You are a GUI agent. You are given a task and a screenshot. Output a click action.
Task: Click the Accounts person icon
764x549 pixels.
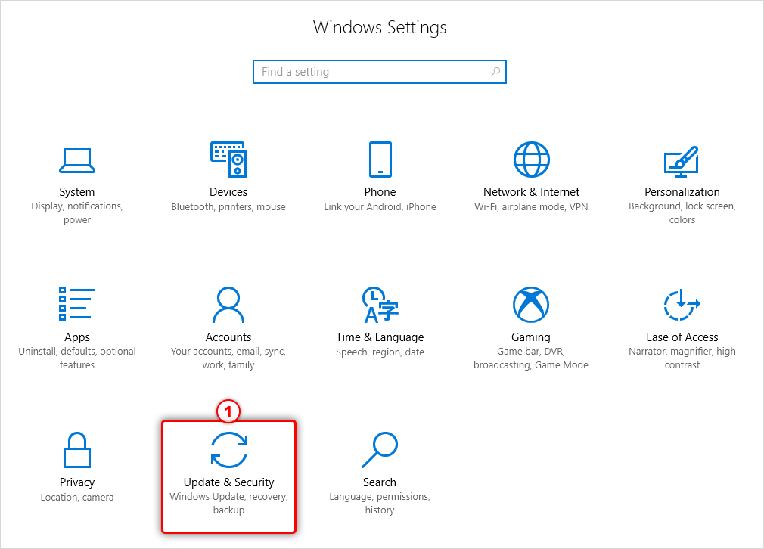(x=228, y=305)
